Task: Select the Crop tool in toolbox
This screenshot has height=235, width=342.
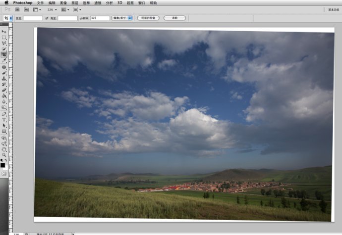Action: (x=4, y=55)
